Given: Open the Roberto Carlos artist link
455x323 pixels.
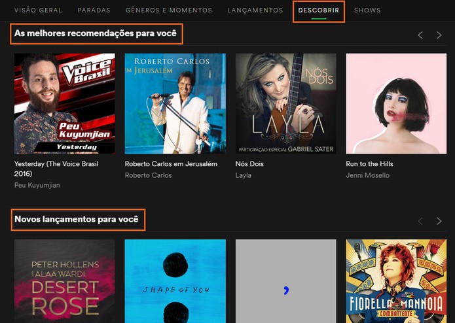Looking at the screenshot, I should 148,175.
